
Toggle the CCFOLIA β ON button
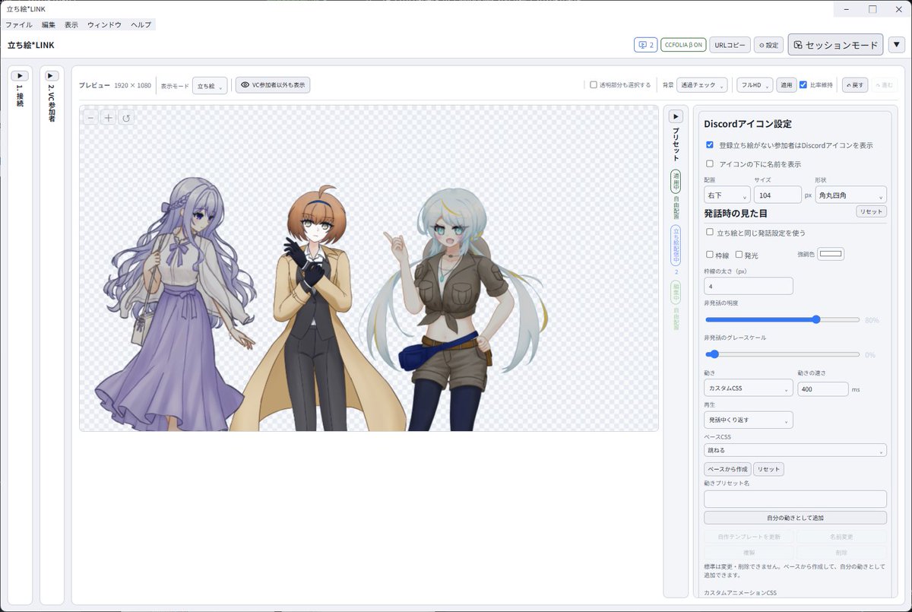pos(683,45)
